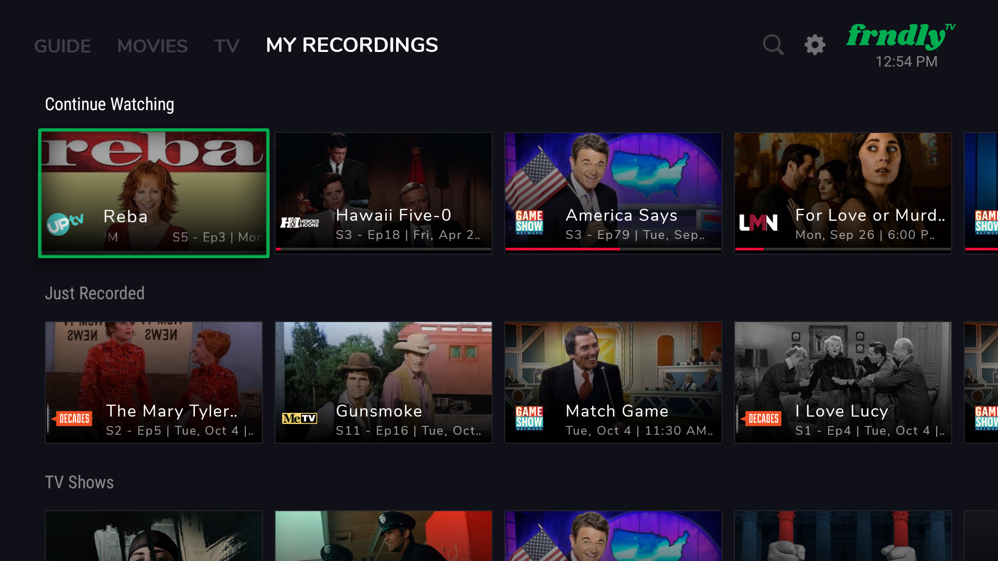The image size is (998, 561).
Task: Click the Game Show Network logo on America Says
Action: click(529, 224)
